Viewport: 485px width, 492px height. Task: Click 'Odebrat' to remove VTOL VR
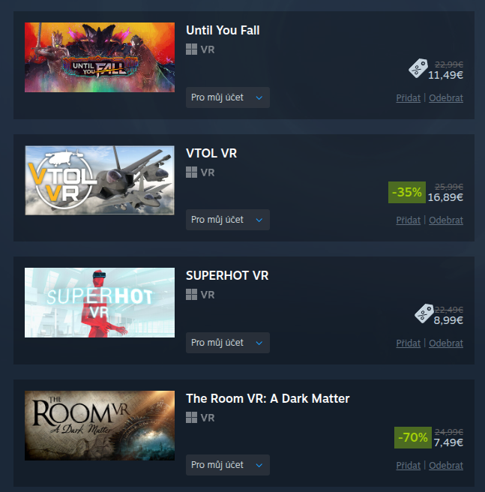pos(446,220)
